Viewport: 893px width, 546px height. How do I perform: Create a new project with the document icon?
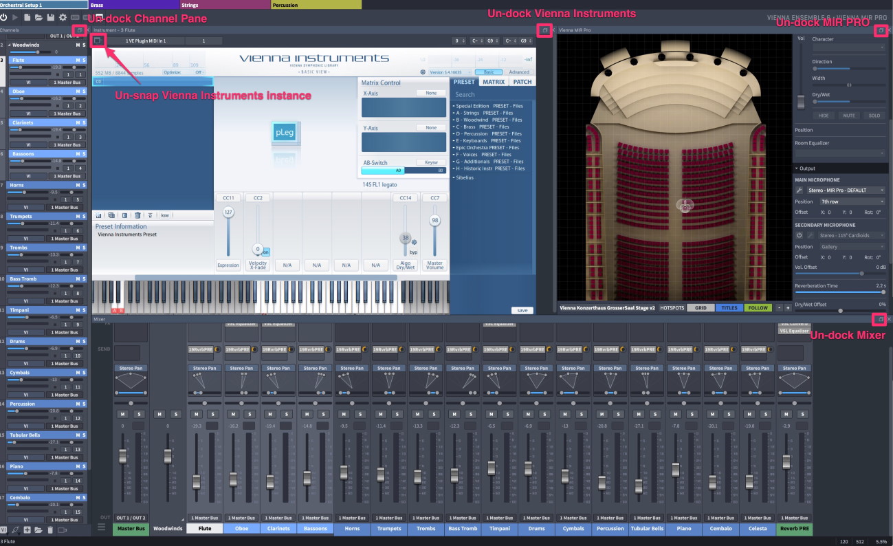27,17
